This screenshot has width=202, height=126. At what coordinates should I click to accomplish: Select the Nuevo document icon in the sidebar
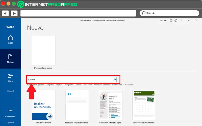click(x=10, y=57)
